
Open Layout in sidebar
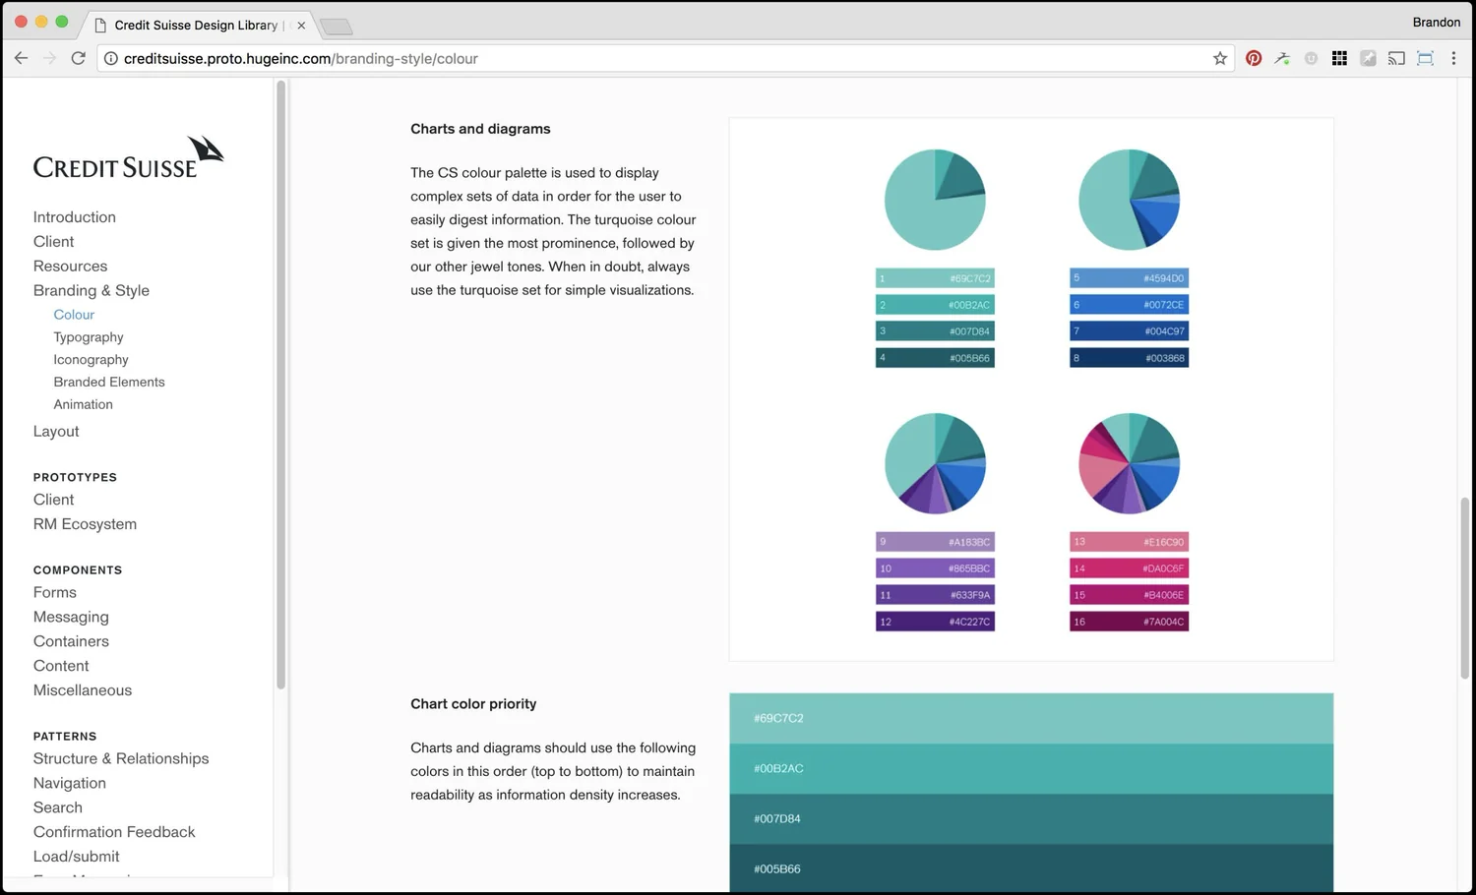click(x=56, y=432)
